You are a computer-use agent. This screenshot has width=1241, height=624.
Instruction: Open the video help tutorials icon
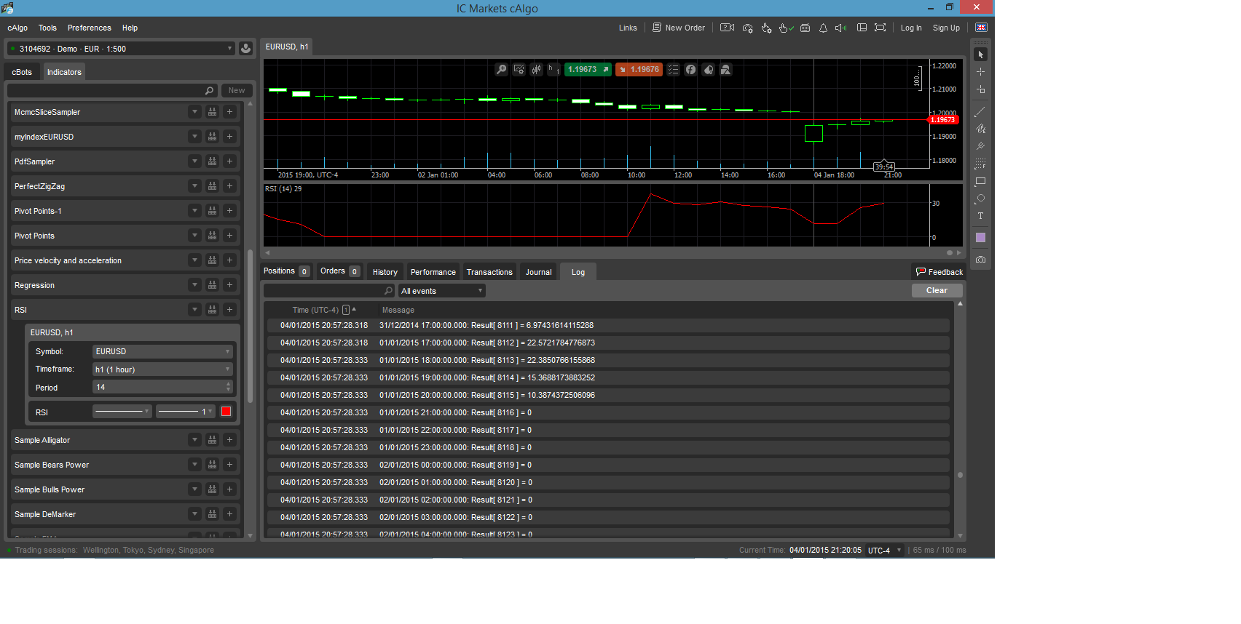[x=727, y=28]
